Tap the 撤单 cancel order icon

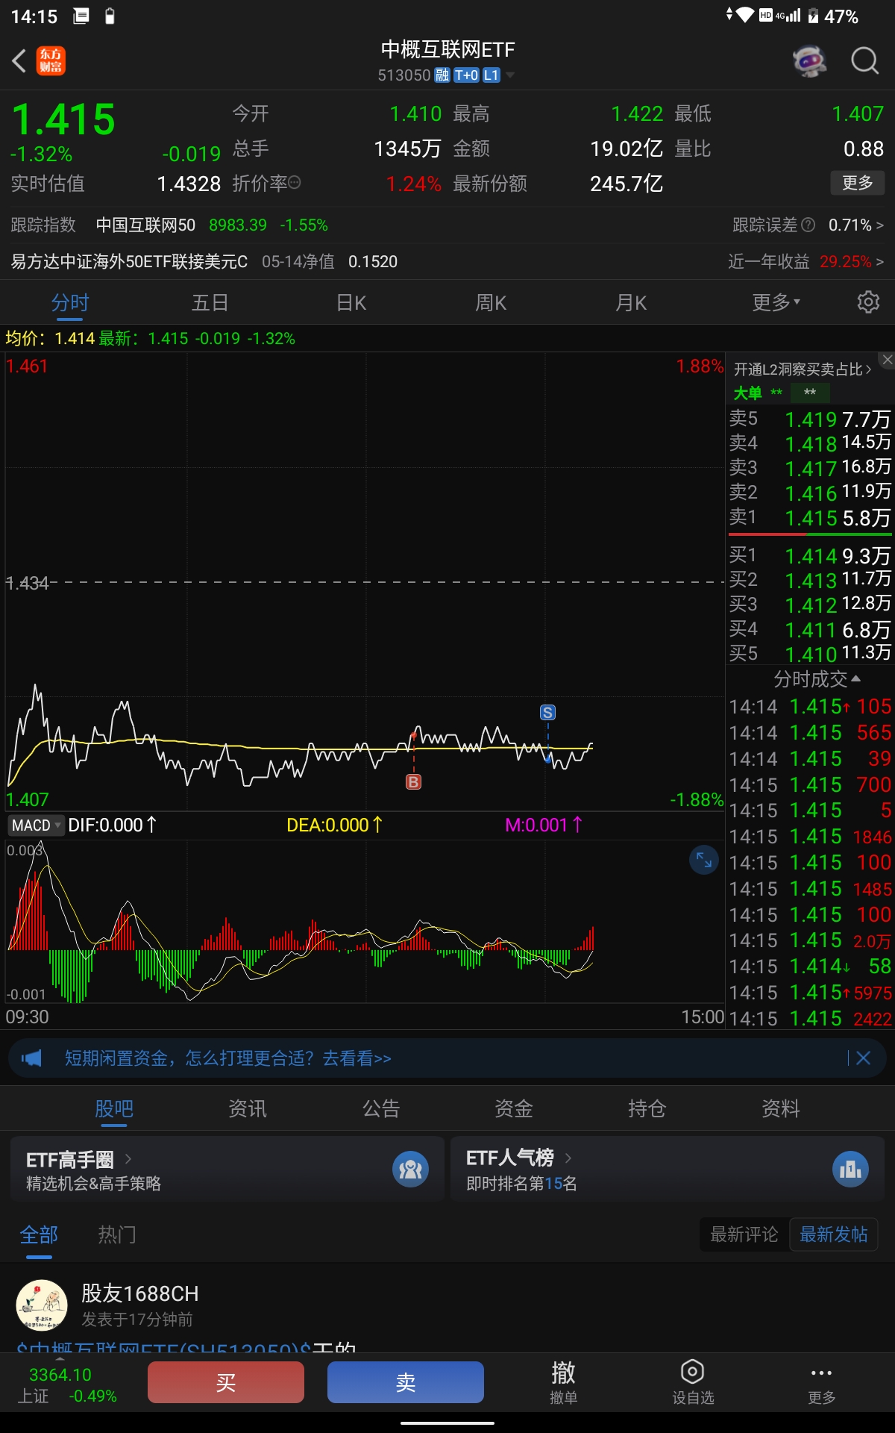pyautogui.click(x=563, y=1382)
